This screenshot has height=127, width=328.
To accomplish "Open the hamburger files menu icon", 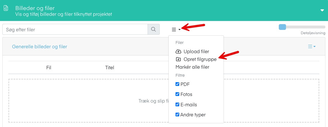I will (x=174, y=30).
